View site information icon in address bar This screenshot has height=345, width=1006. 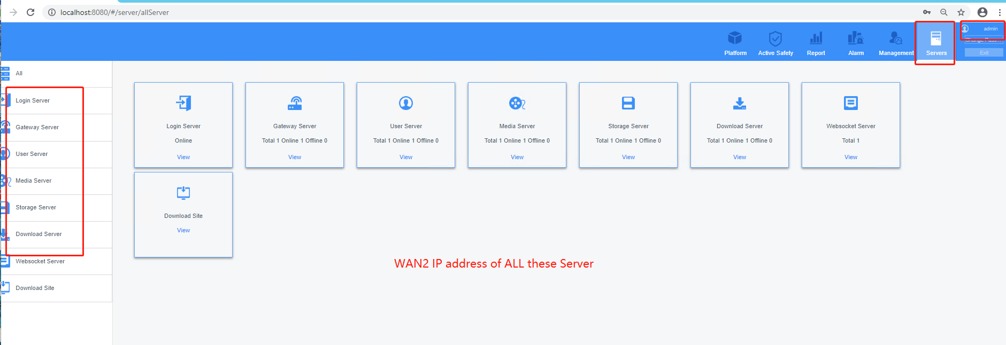(52, 12)
